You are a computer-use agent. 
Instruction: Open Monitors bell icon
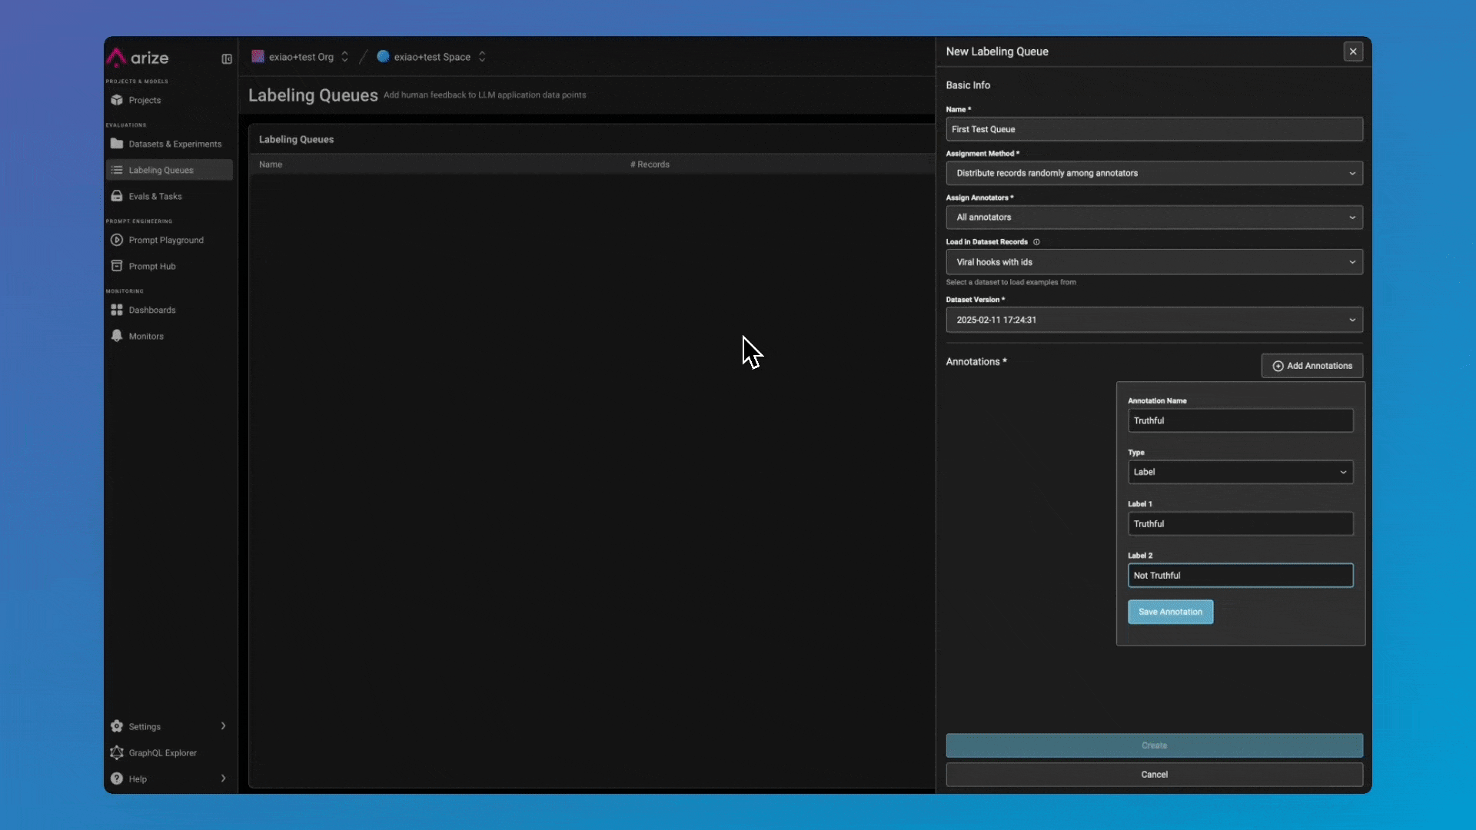[117, 336]
